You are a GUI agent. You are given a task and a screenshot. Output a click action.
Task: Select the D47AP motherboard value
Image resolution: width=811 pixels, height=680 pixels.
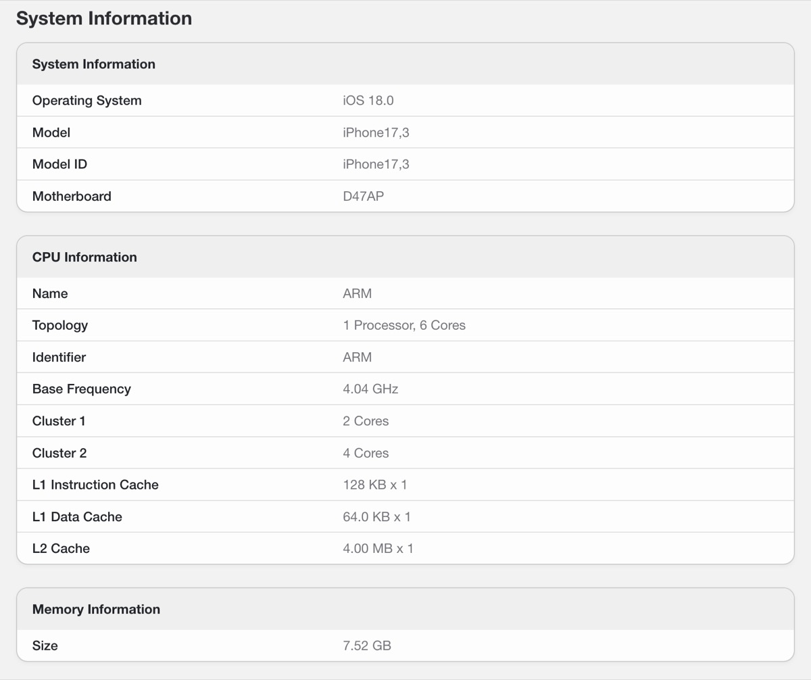pos(364,196)
